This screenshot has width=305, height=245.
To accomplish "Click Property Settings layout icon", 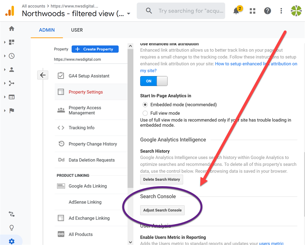I will click(x=61, y=92).
